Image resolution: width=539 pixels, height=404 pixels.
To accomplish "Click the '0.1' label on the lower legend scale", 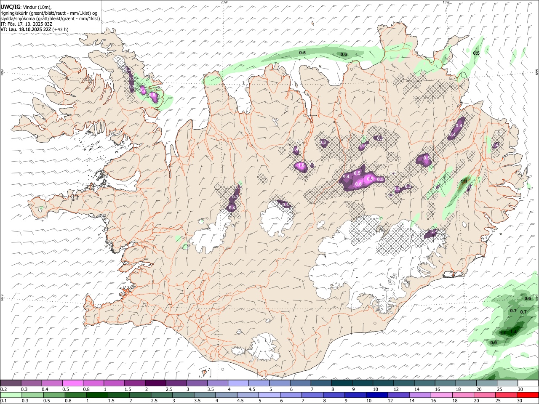I will (x=4, y=401).
